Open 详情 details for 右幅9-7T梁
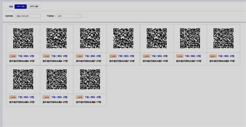This screenshot has height=127, width=246. click(232, 56)
